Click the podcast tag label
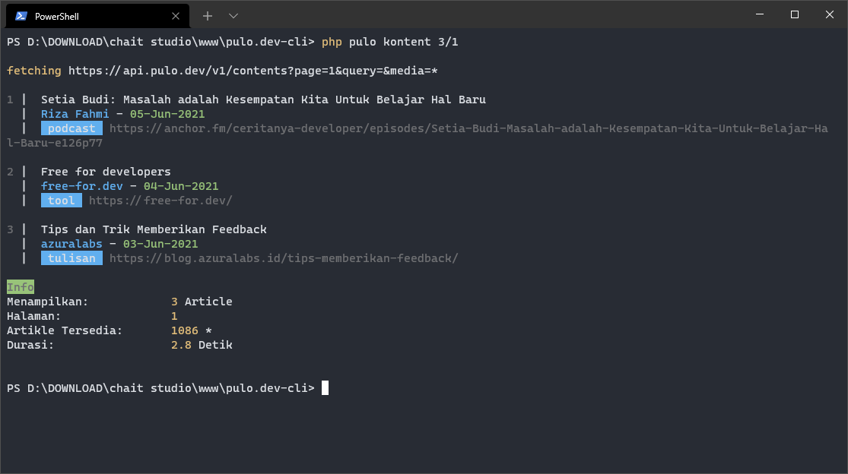The height and width of the screenshot is (474, 848). point(71,128)
